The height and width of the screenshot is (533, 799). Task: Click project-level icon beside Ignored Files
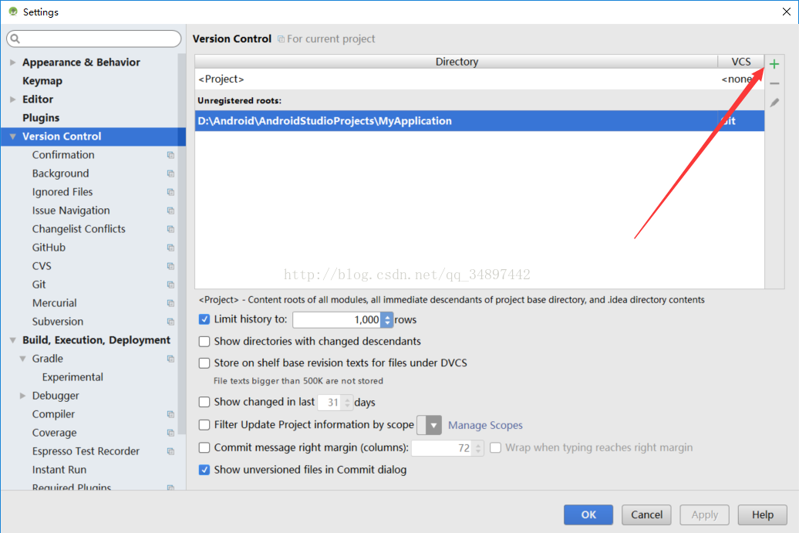(x=170, y=192)
